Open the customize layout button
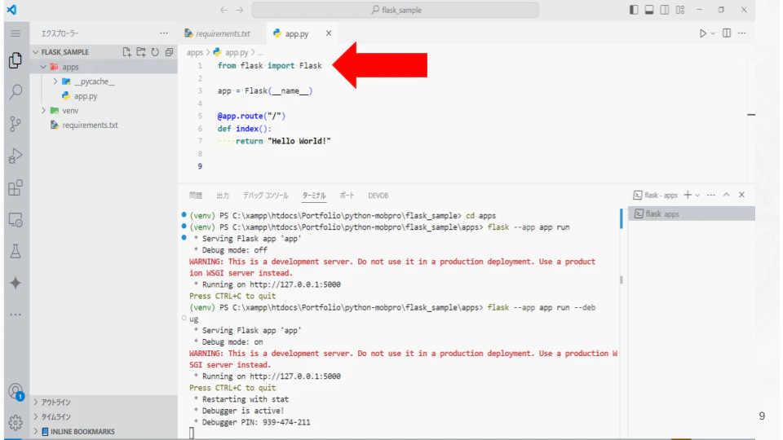 click(680, 10)
